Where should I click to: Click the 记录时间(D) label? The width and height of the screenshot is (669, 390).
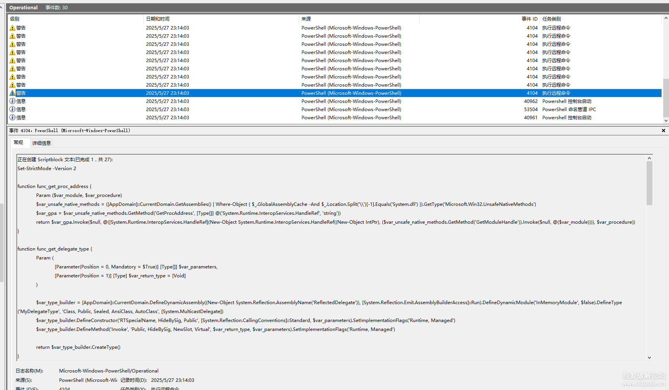click(x=134, y=380)
